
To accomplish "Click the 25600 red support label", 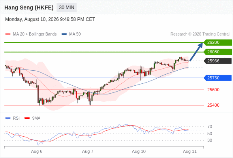I will [x=213, y=90].
